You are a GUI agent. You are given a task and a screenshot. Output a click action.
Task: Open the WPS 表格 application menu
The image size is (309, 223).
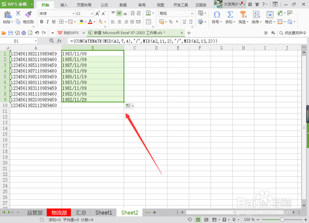pos(17,4)
